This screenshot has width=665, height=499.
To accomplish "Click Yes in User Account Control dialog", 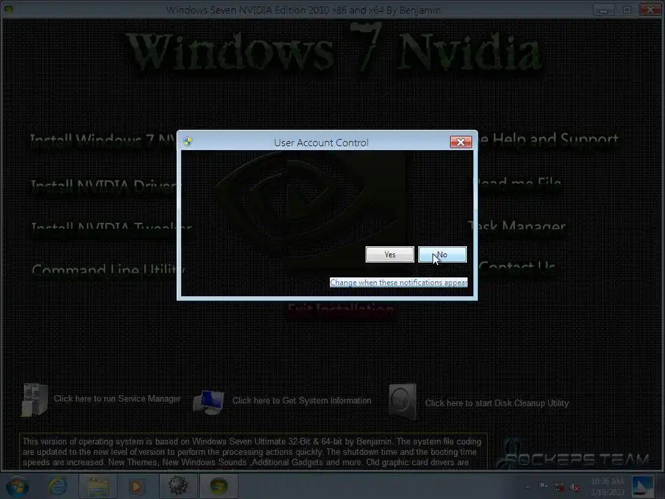I will click(x=390, y=255).
